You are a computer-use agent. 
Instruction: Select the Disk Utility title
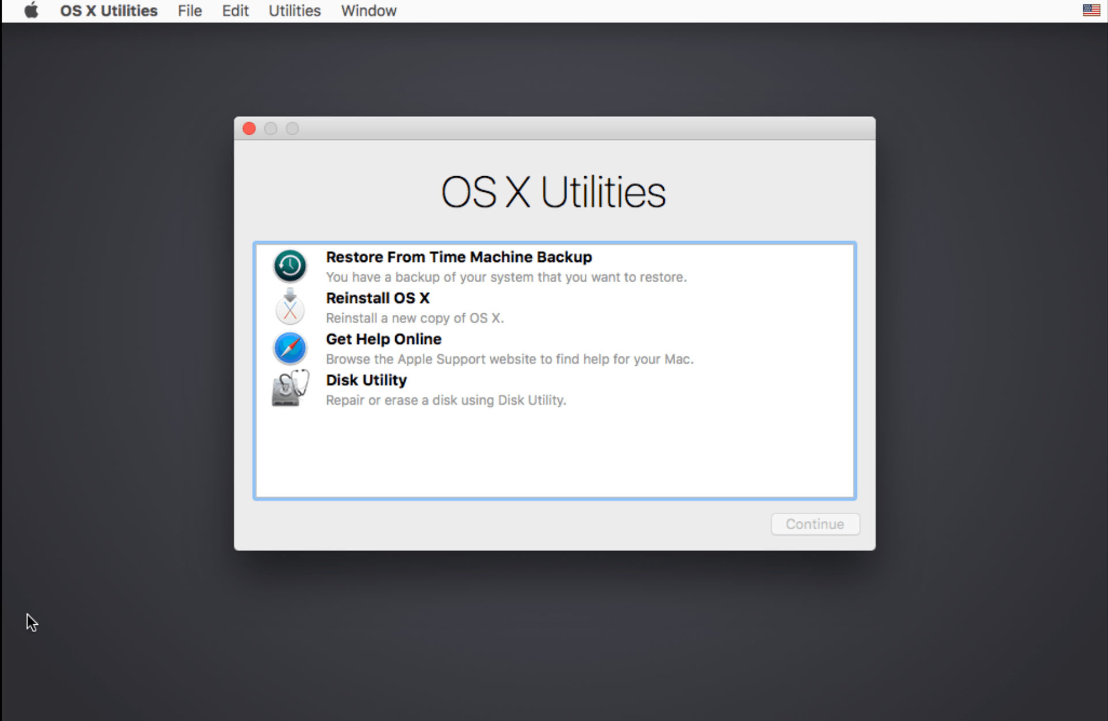[366, 380]
